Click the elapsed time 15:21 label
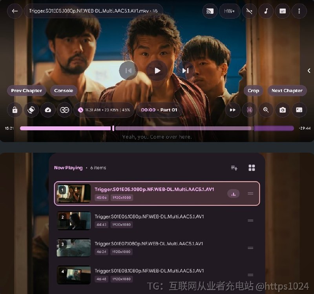The height and width of the screenshot is (294, 314). point(9,128)
